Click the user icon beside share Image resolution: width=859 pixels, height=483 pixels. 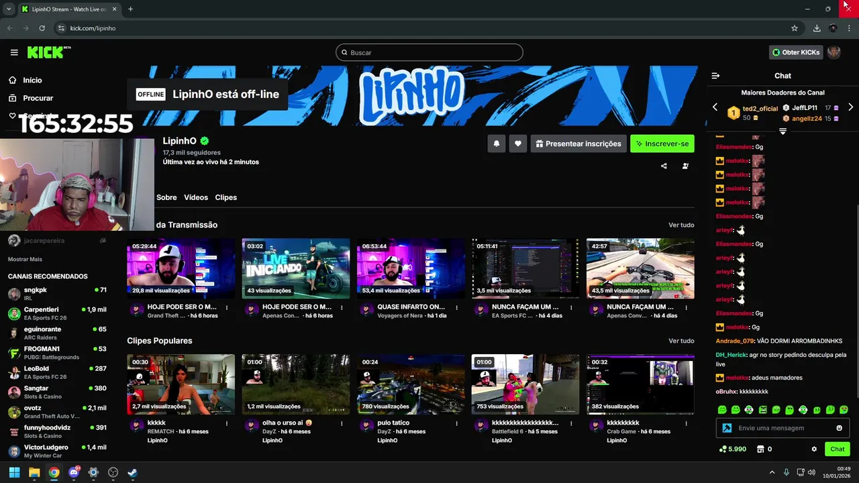point(685,166)
